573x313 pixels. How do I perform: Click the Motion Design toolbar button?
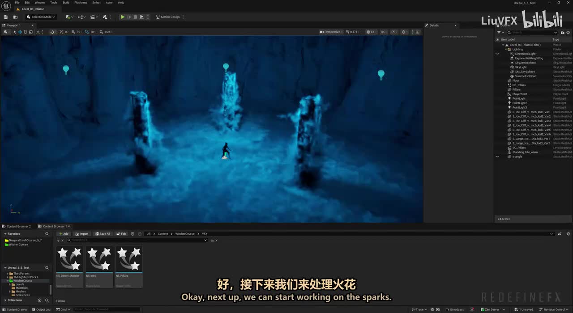point(167,17)
